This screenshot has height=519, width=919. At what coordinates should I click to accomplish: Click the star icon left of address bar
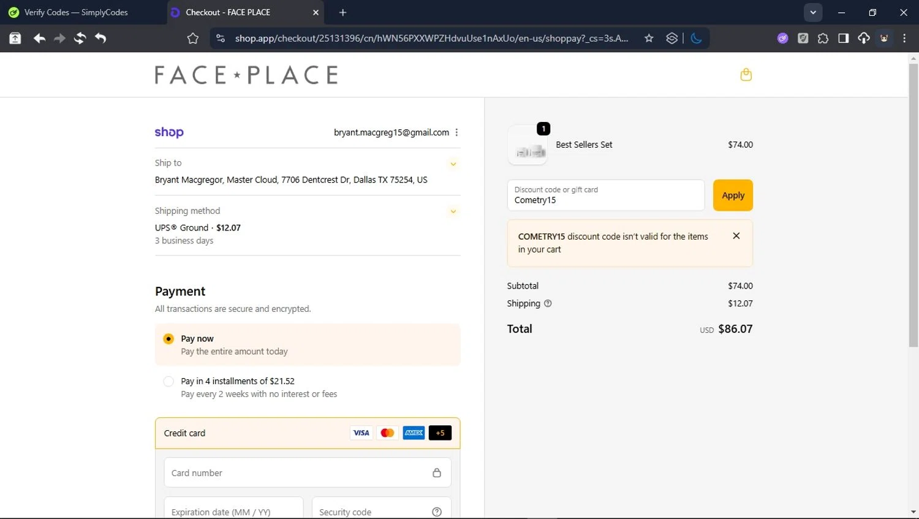coord(193,39)
